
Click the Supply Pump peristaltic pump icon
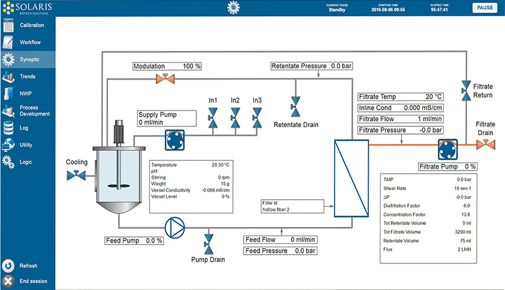(x=175, y=140)
